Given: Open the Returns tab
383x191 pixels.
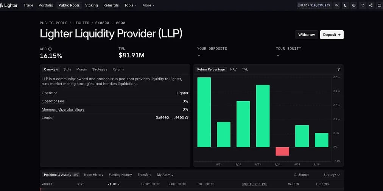Looking at the screenshot, I should coord(118,69).
